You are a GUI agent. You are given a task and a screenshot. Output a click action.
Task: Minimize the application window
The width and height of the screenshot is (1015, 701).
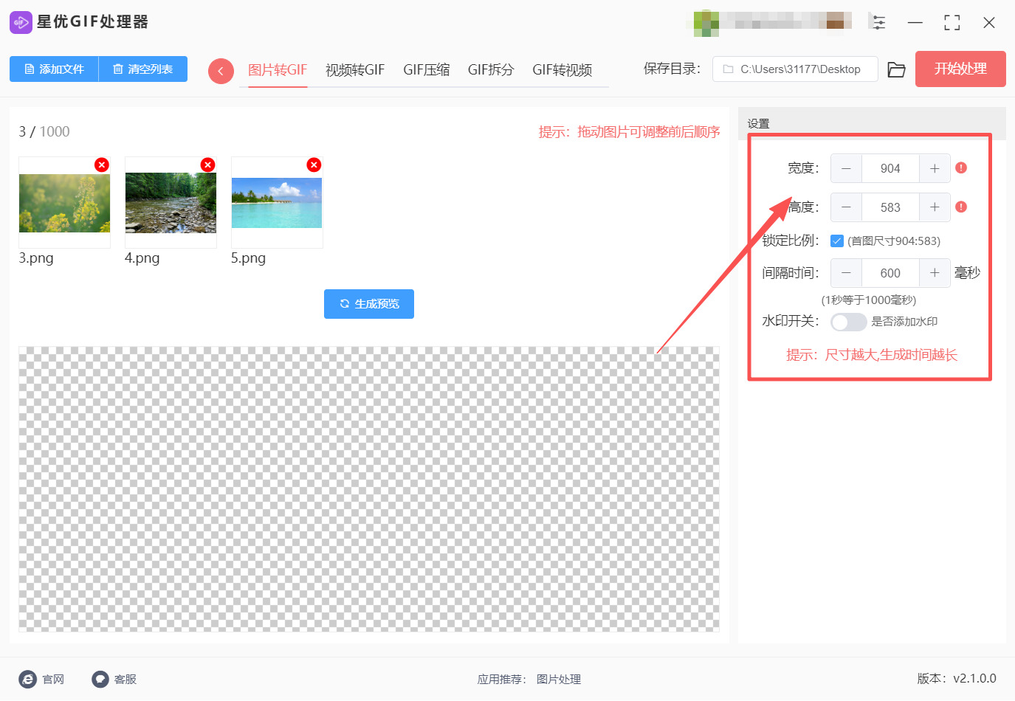click(915, 23)
